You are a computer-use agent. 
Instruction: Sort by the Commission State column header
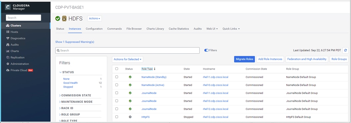256,69
